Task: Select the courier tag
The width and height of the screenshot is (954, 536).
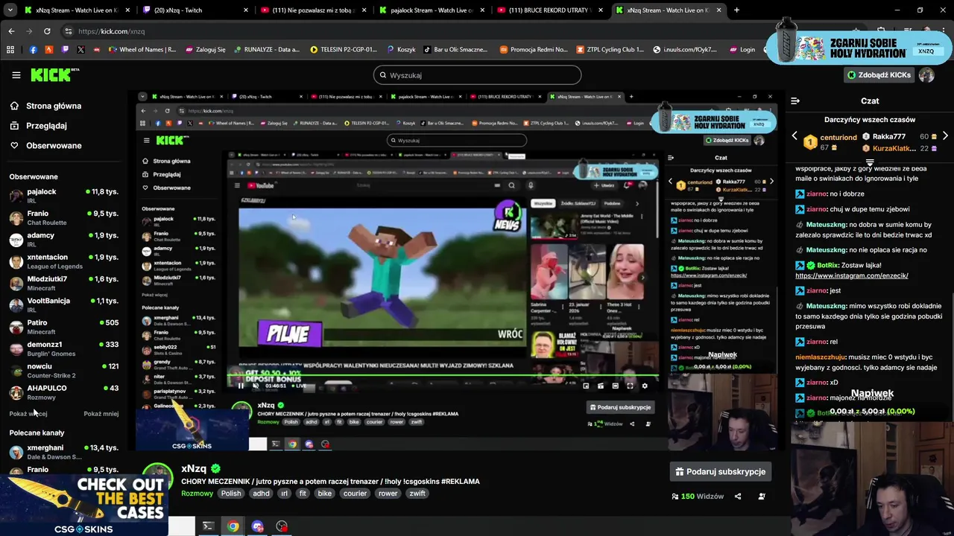Action: [355, 494]
